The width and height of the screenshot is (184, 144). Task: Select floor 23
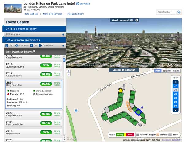pyautogui.click(x=175, y=102)
